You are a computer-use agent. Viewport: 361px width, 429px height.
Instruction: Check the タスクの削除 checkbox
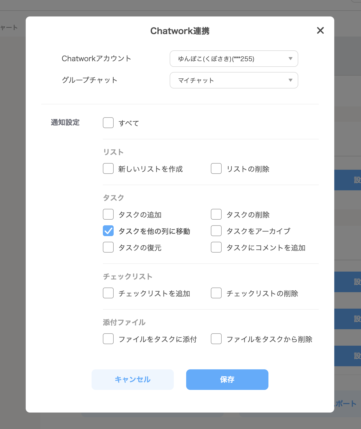216,214
